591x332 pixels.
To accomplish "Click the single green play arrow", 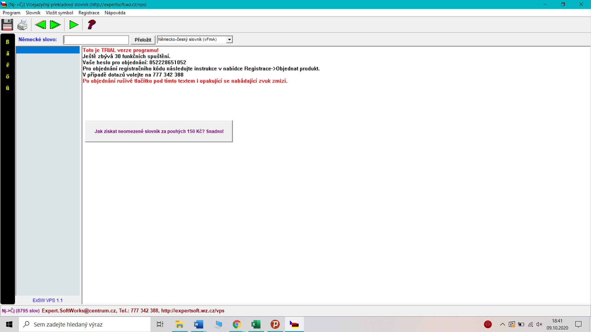I will coord(74,25).
